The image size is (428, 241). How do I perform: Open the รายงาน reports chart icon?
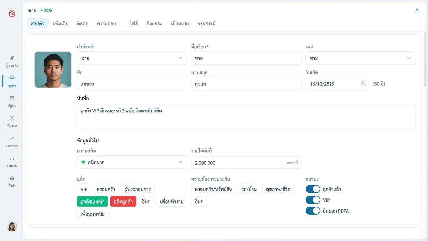point(12,162)
